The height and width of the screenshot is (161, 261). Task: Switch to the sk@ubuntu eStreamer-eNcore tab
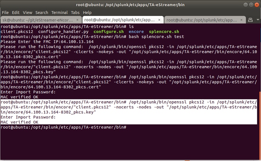click(41, 20)
